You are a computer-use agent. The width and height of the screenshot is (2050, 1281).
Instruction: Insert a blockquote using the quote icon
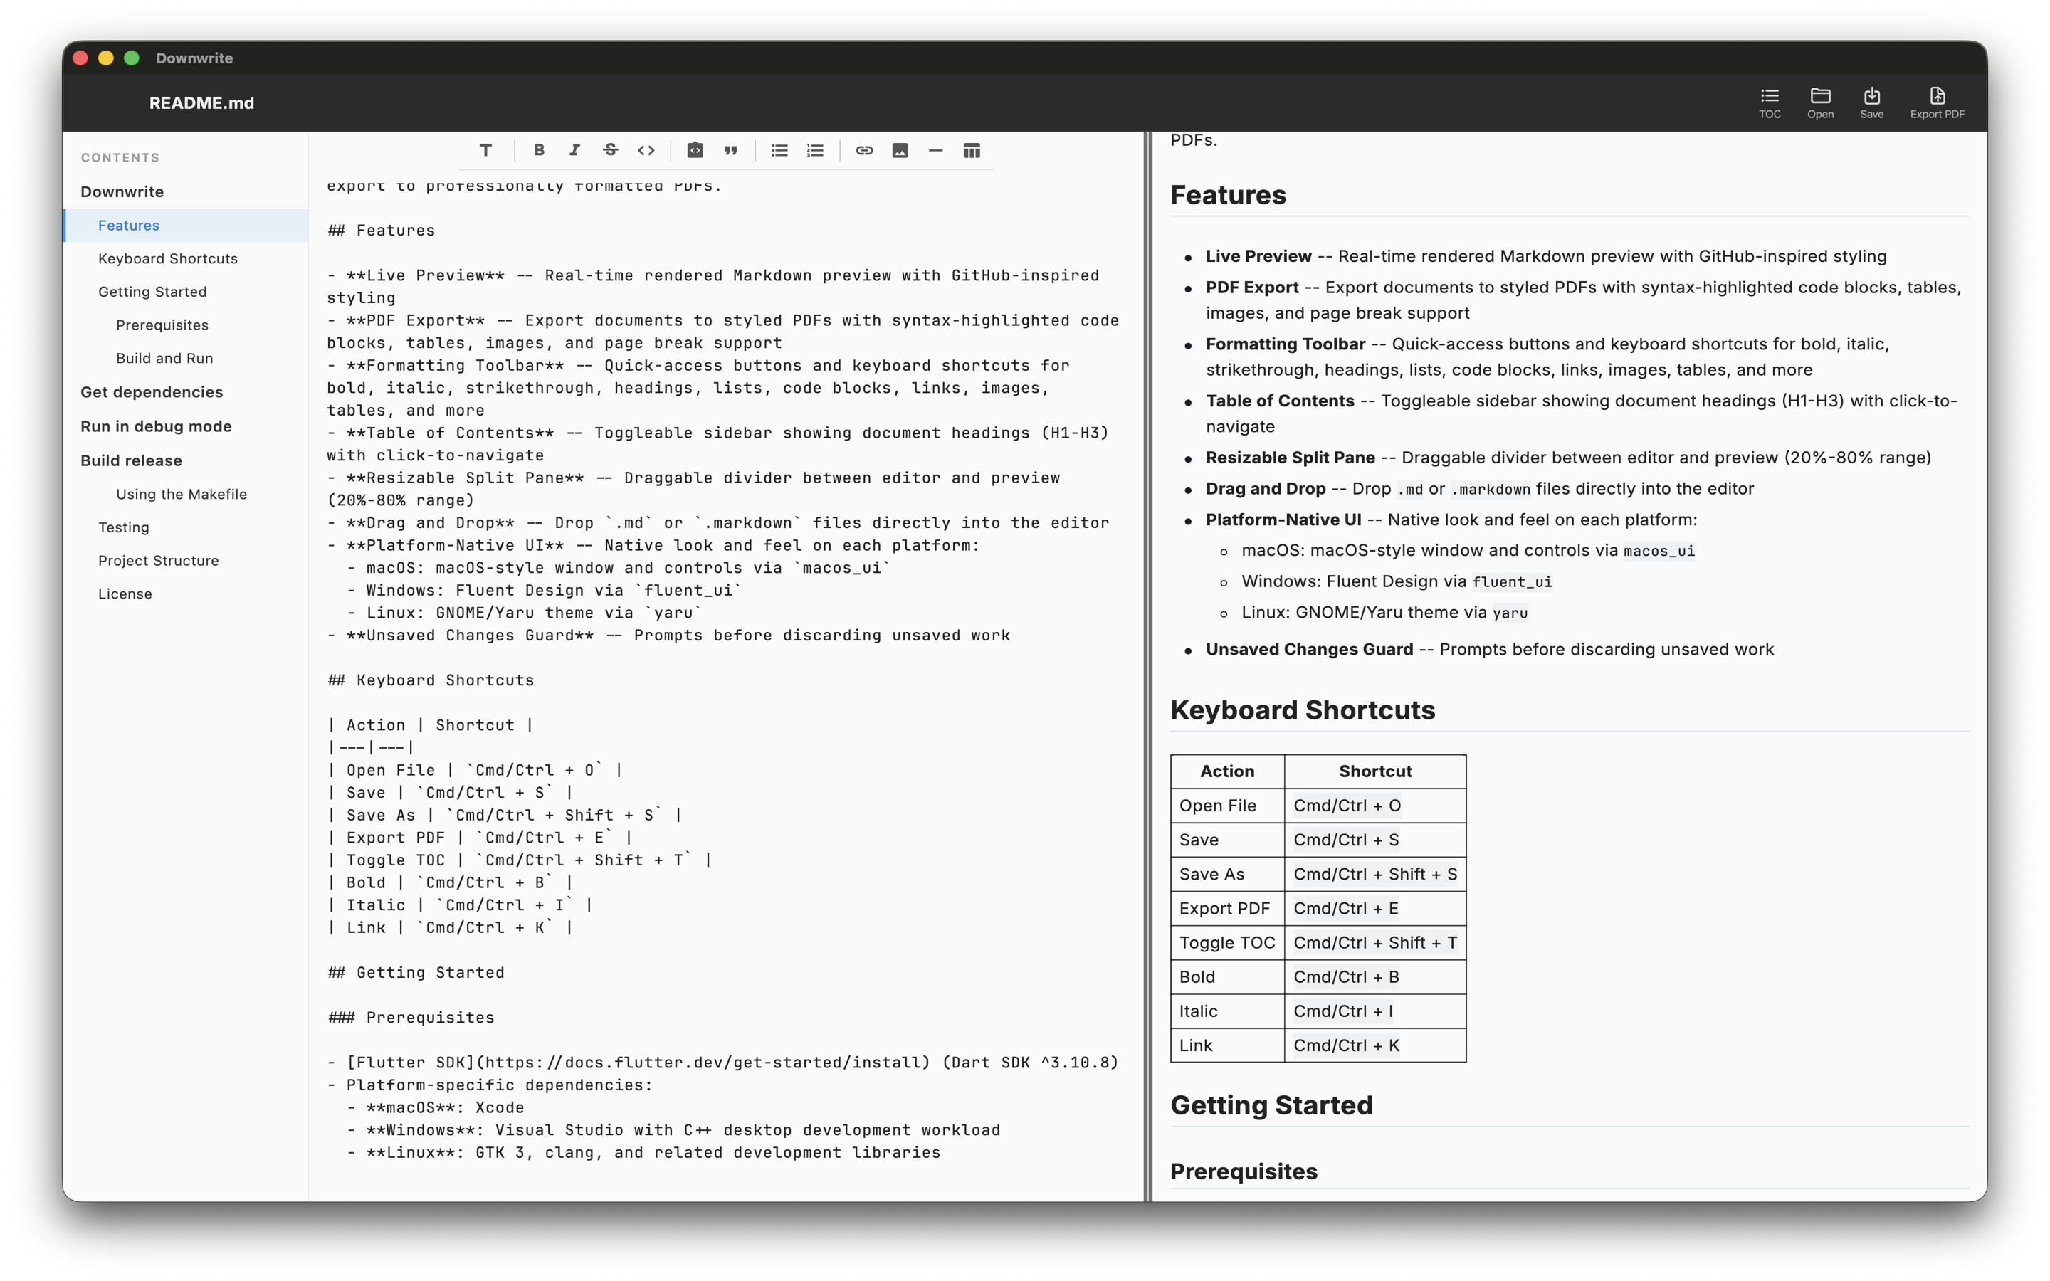(x=730, y=150)
